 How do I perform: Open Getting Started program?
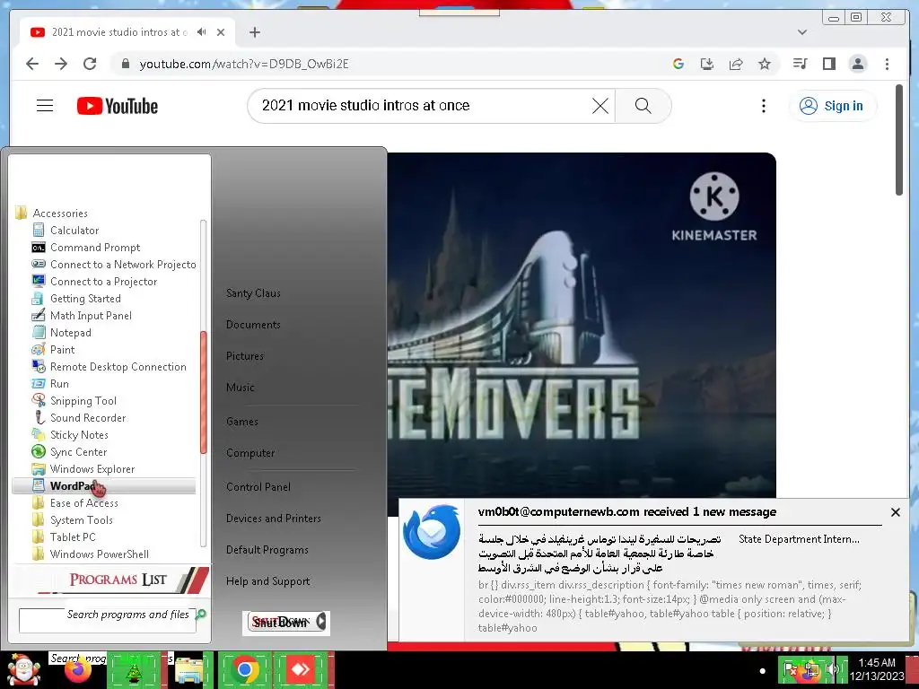85,298
